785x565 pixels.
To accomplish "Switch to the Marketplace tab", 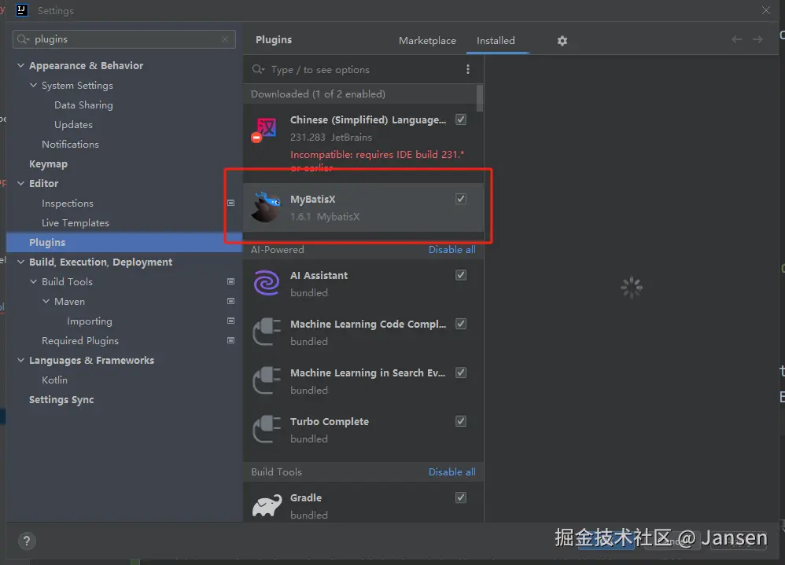I will point(427,41).
